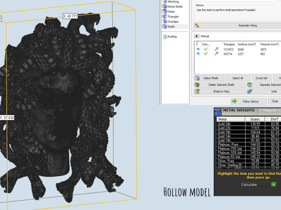Click the Shells to Parts button
Screen dimensions: 281x210
click(x=220, y=92)
